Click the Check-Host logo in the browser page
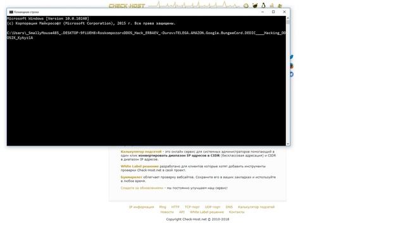This screenshot has width=405, height=228. pyautogui.click(x=127, y=6)
